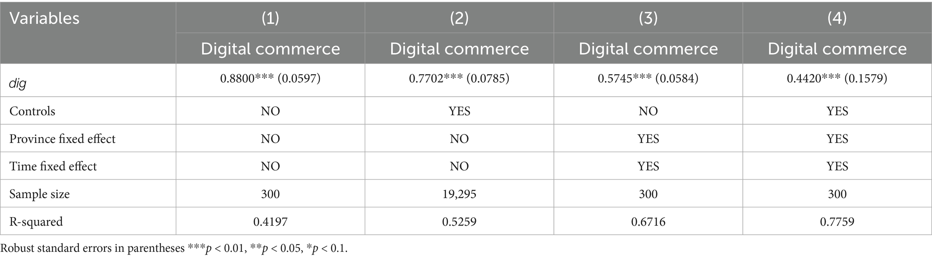
Task: Click the Variables header cell
Action: pos(44,18)
